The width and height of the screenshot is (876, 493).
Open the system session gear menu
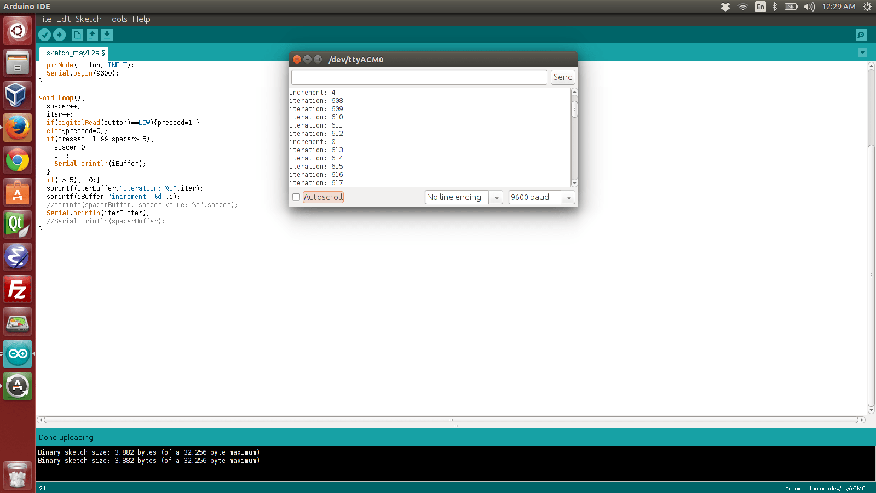(x=867, y=7)
